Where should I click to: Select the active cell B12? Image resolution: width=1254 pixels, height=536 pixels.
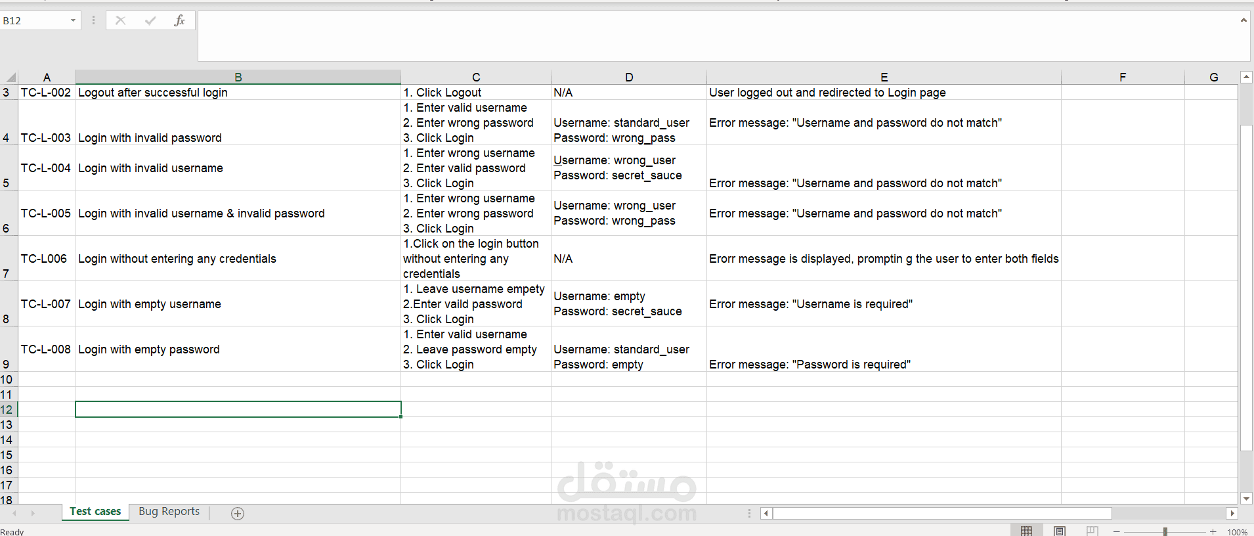click(238, 410)
